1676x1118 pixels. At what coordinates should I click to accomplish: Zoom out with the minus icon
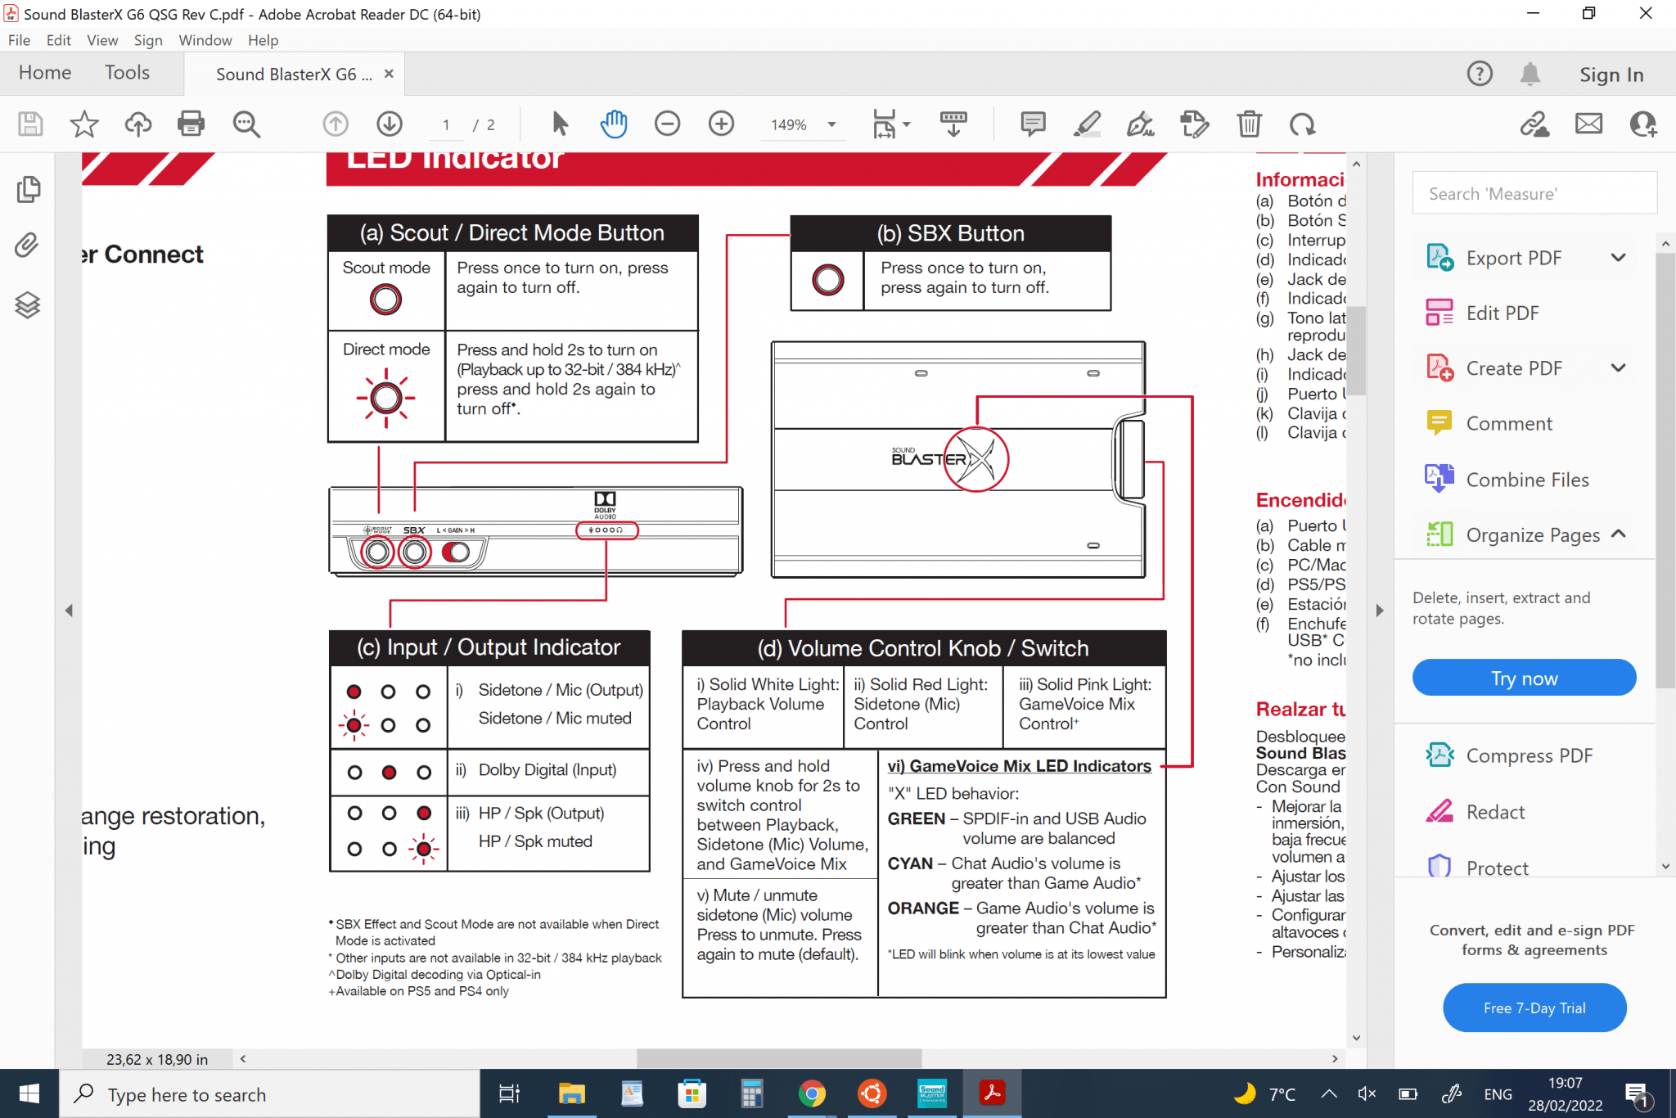(668, 124)
